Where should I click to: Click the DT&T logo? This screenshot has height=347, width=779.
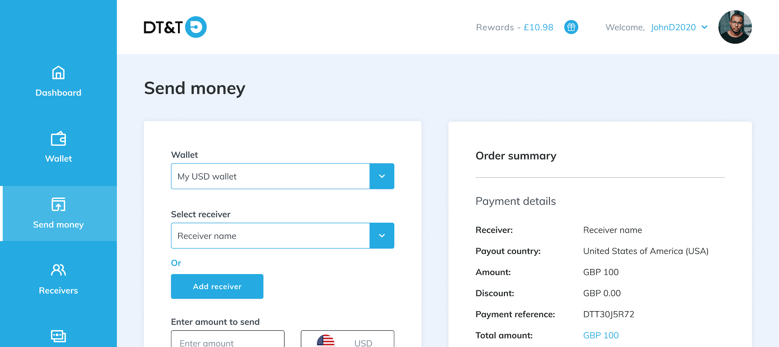pos(175,27)
